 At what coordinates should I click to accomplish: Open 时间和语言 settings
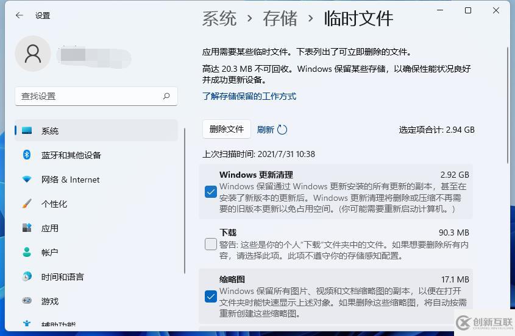[96, 276]
